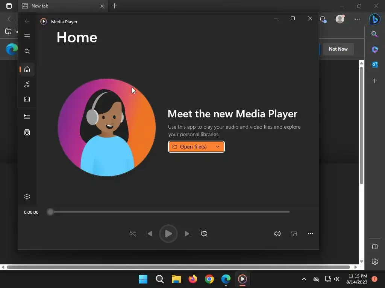Click Not Now in the Edge window
Image resolution: width=385 pixels, height=288 pixels.
(338, 49)
